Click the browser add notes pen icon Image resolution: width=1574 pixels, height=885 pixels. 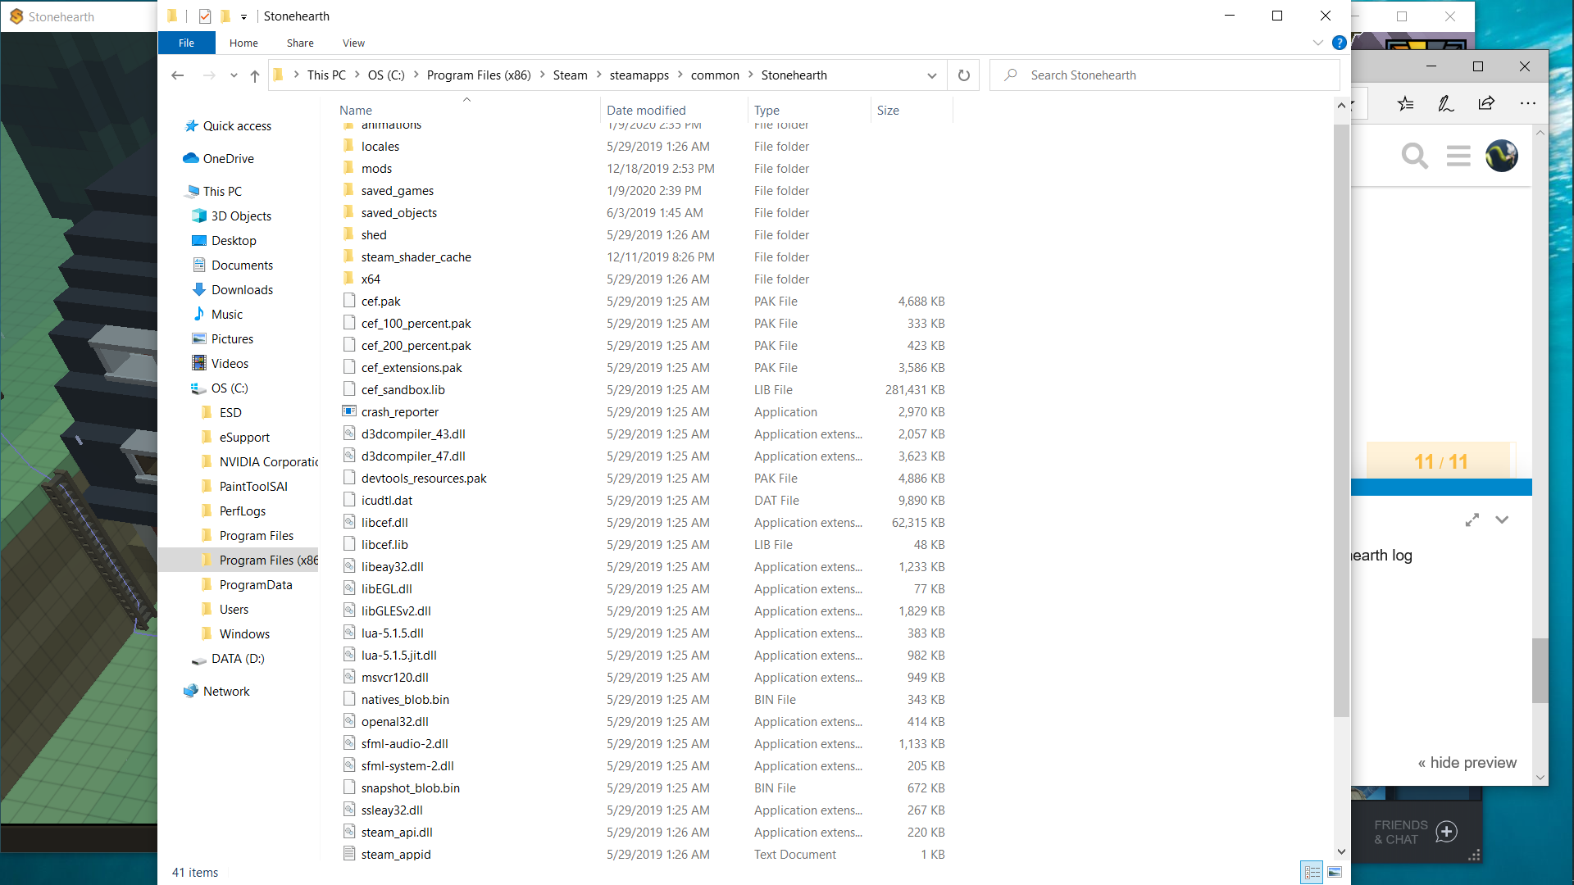(1446, 103)
